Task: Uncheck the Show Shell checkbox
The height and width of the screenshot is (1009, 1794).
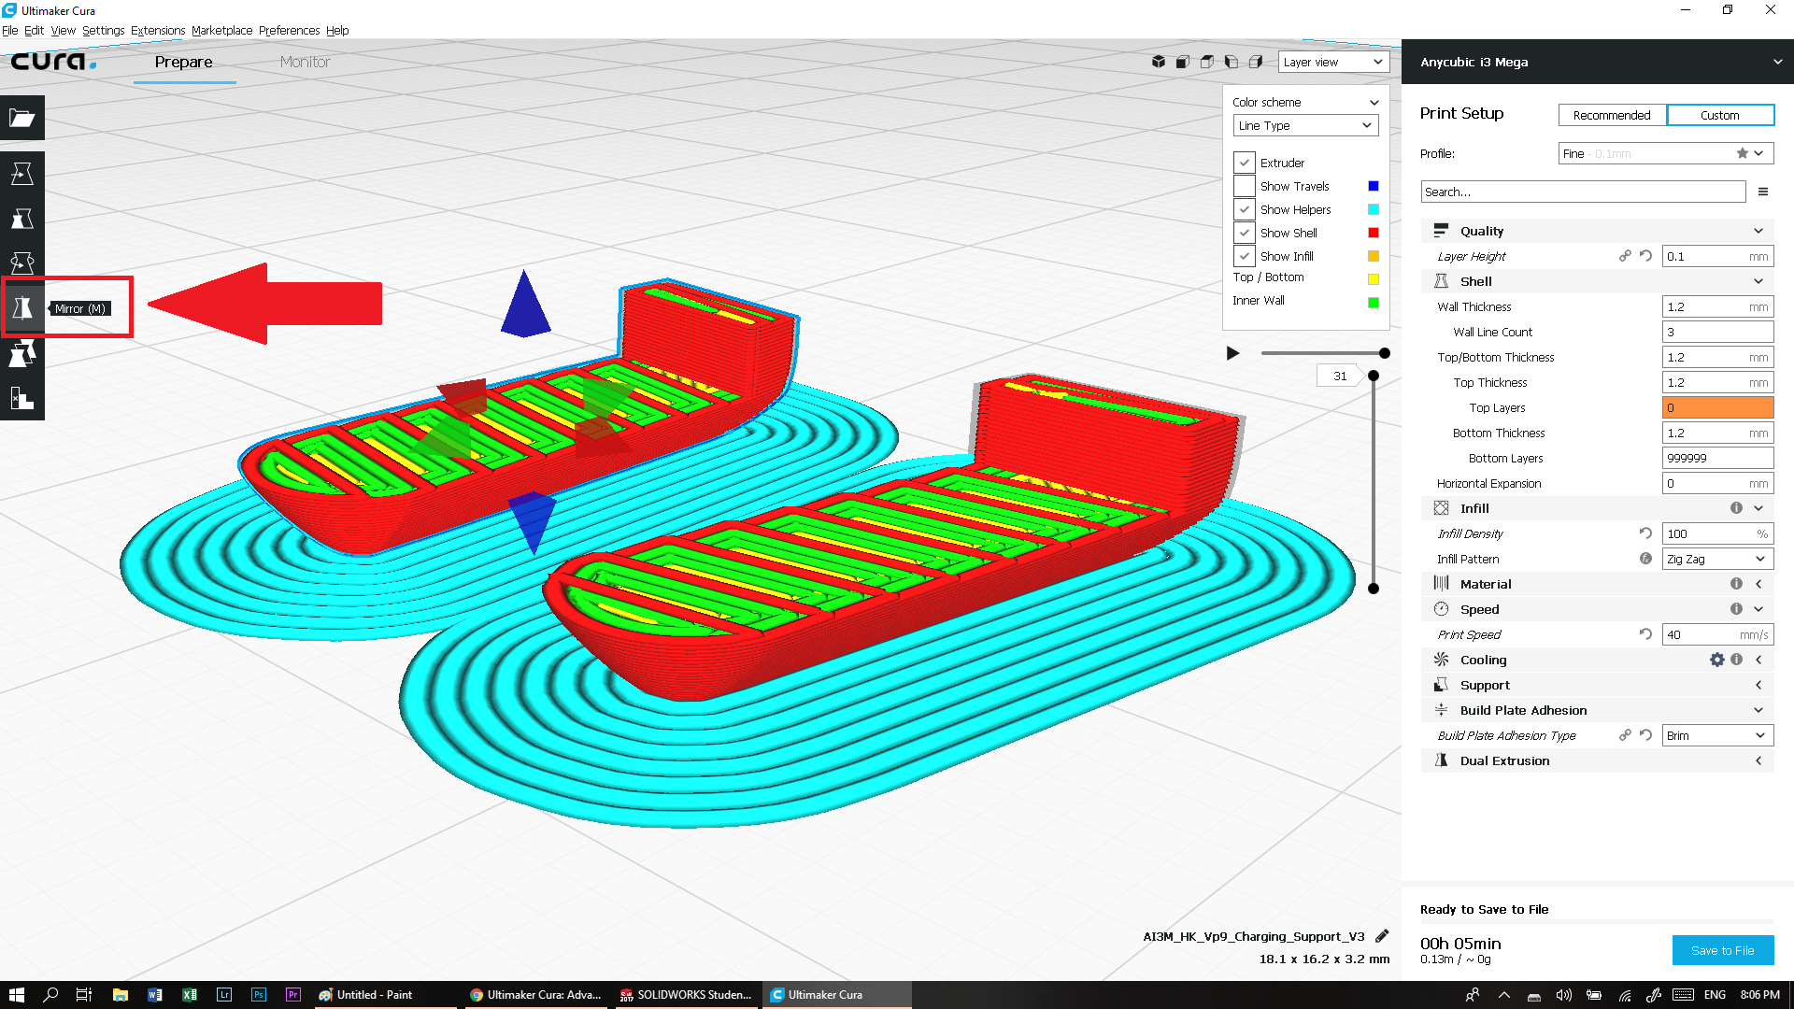Action: click(x=1245, y=233)
